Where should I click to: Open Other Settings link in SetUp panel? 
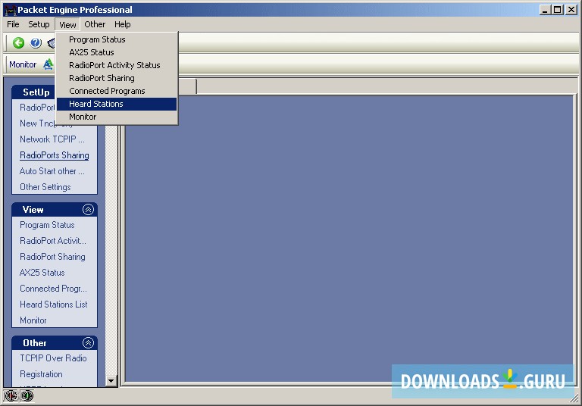coord(45,187)
